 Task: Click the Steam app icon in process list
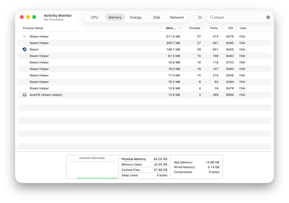point(25,49)
